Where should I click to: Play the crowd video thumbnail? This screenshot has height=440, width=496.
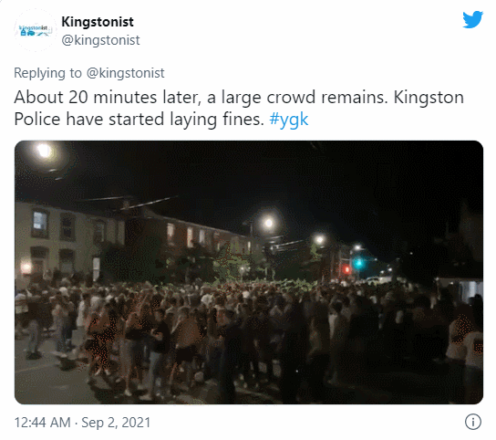tap(249, 272)
